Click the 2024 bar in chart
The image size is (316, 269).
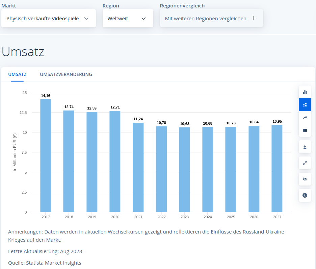pos(208,170)
